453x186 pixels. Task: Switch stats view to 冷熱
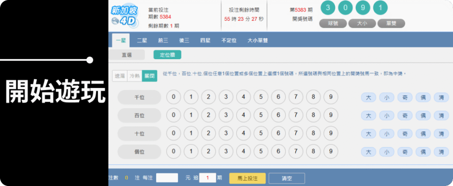click(x=134, y=76)
